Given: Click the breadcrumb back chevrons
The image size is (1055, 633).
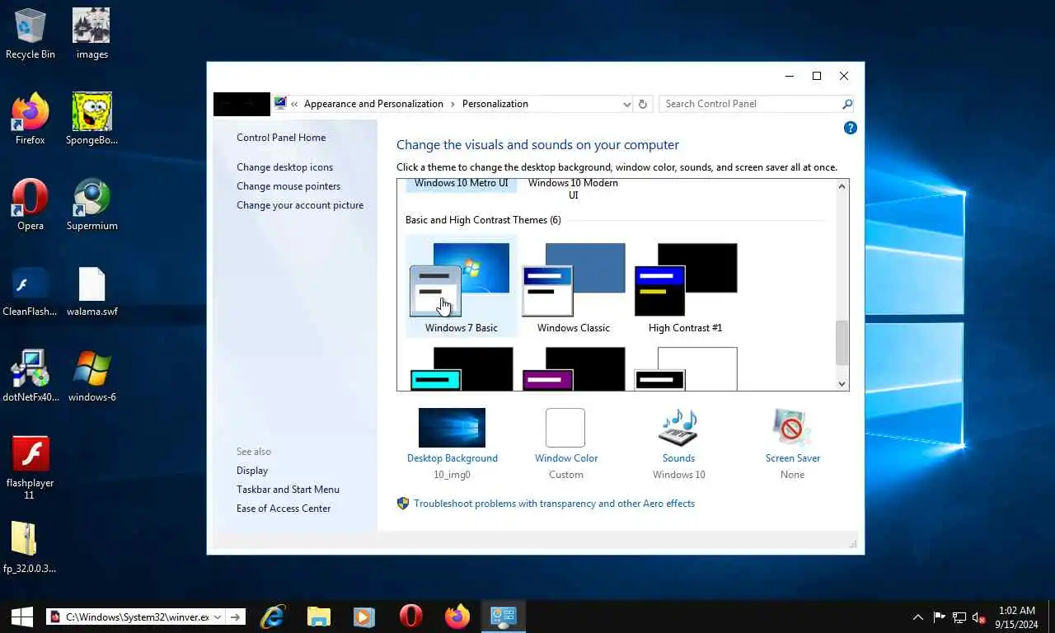Looking at the screenshot, I should pos(294,104).
